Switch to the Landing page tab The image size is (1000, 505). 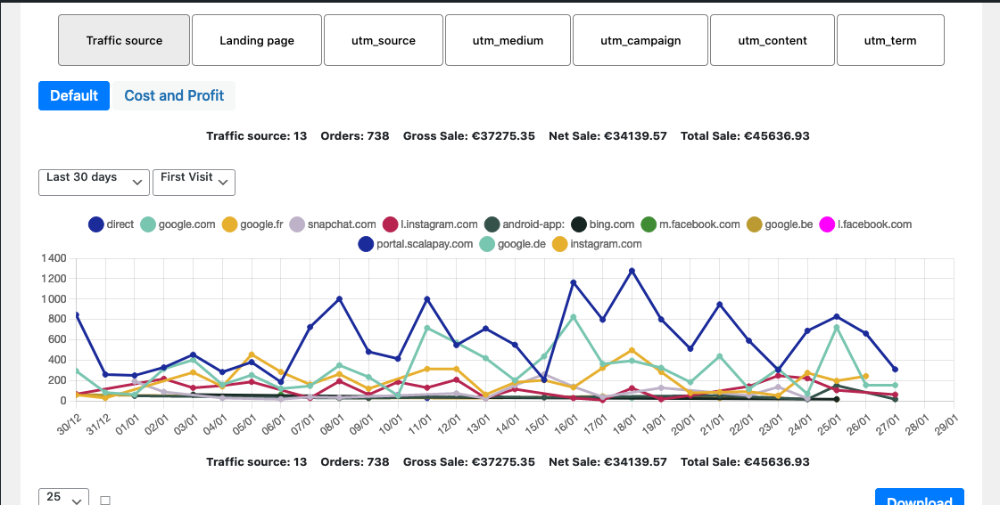(x=257, y=40)
